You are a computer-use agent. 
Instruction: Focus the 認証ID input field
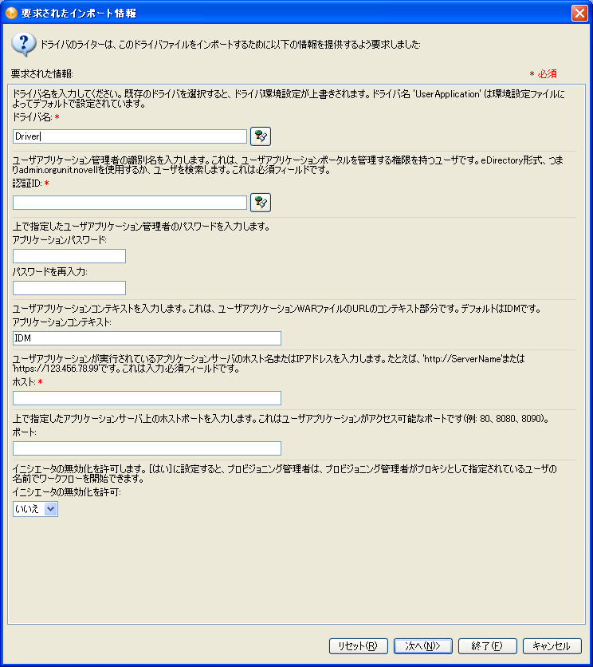pyautogui.click(x=130, y=203)
